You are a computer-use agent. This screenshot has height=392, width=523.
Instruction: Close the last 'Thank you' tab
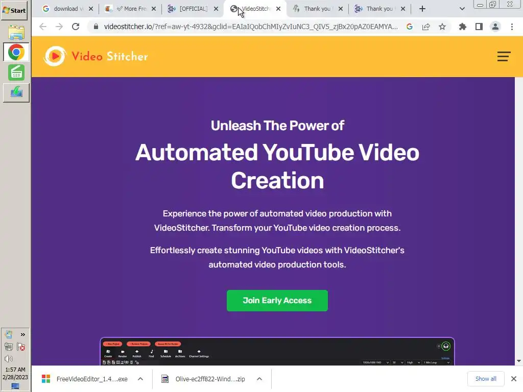403,9
